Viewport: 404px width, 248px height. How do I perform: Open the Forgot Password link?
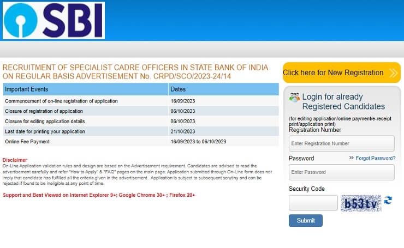[375, 158]
